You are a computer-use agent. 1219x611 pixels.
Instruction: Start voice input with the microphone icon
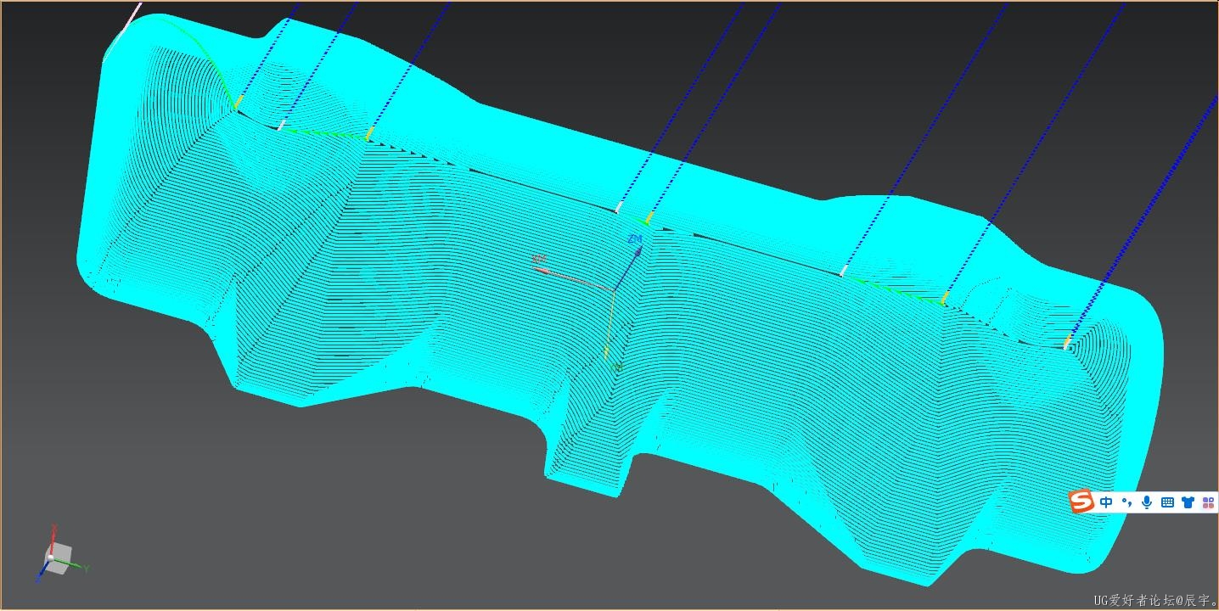pos(1147,502)
